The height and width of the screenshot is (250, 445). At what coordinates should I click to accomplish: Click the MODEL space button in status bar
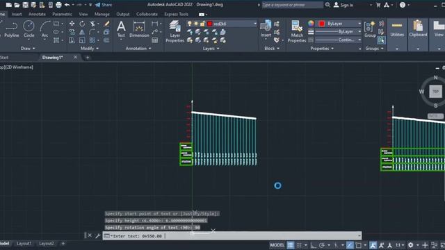click(x=277, y=245)
